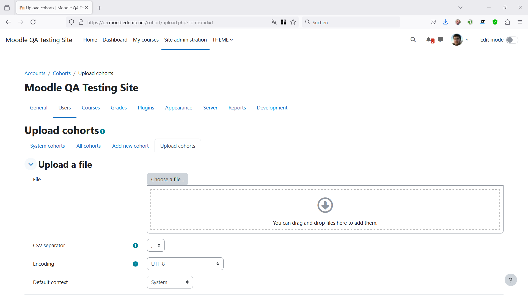Open the site search magnifier icon
This screenshot has height=297, width=528.
click(x=413, y=40)
